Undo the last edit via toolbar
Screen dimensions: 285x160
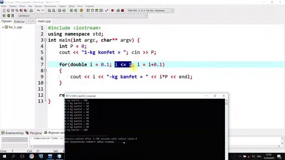coord(38,11)
